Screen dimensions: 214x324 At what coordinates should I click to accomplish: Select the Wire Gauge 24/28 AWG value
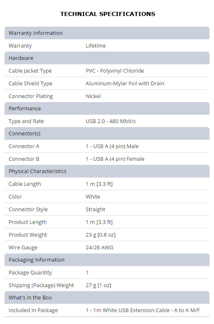click(x=100, y=248)
